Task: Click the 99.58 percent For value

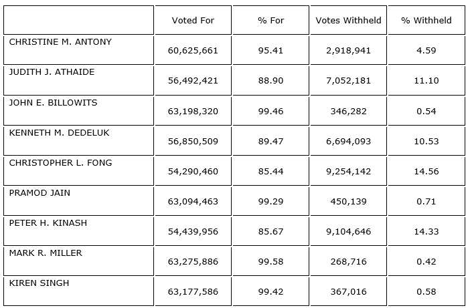Action: [x=270, y=261]
